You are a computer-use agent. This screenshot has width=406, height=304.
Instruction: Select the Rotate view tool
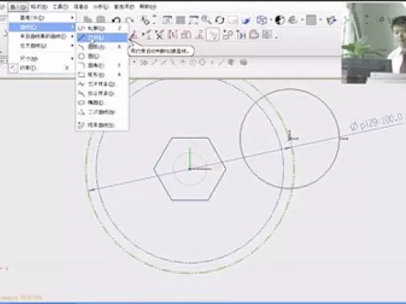[x=220, y=20]
